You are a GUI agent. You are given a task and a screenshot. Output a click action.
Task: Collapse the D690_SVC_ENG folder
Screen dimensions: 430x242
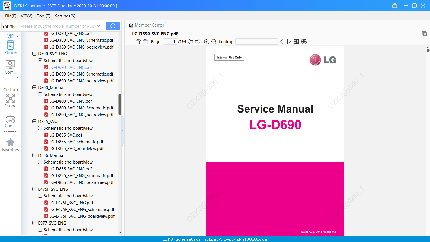tap(34, 54)
